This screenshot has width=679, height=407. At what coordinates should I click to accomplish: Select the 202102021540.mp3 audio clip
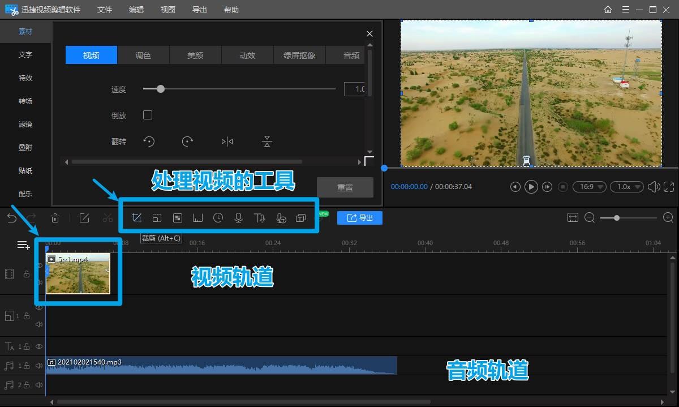pos(221,365)
